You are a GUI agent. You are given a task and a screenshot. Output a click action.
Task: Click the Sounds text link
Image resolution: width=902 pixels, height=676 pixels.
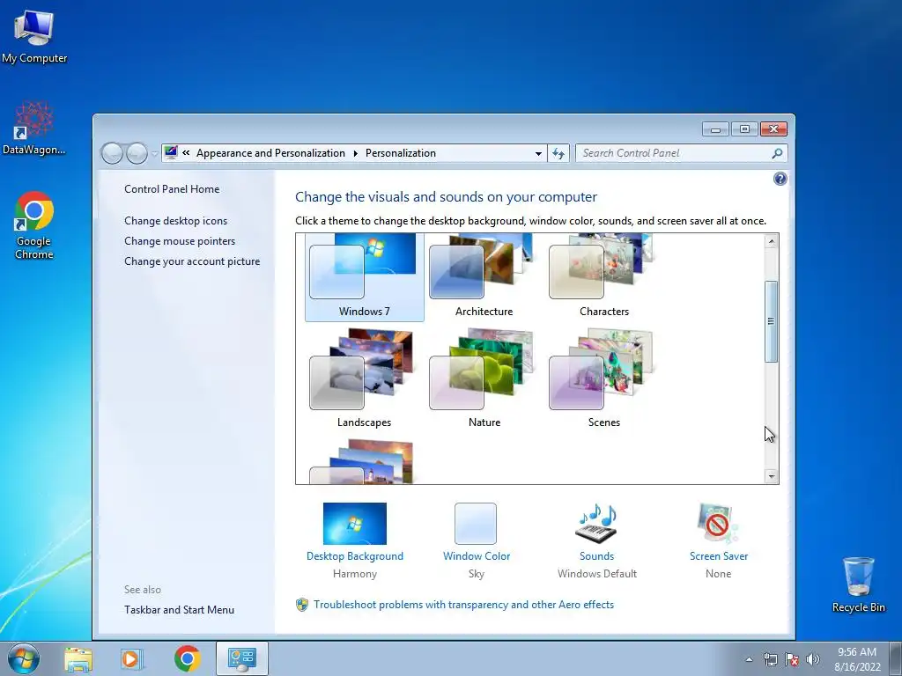(x=596, y=556)
